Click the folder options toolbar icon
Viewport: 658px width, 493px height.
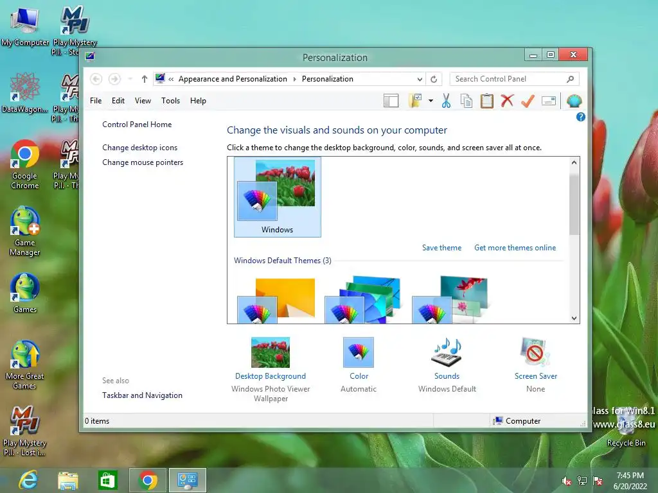coord(415,101)
